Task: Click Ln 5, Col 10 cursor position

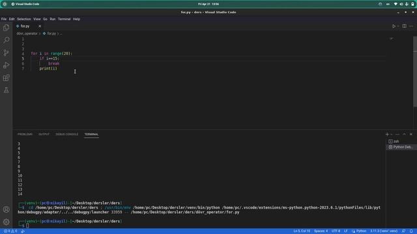Action: [x=302, y=231]
